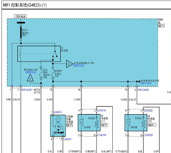
Task: Click the EMS box label
Action: click(x=161, y=21)
